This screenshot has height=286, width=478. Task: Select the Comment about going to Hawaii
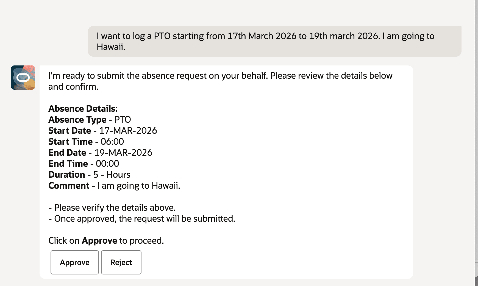tap(114, 185)
